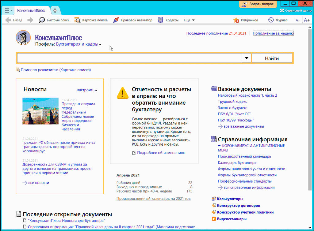Image resolution: width=314 pixels, height=231 pixels.
Task: Click the scrollbar down arrow
Action: pos(310,227)
